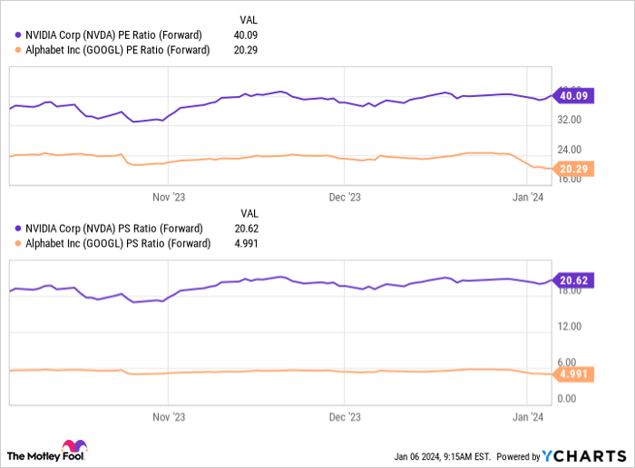Click the Alphabet Inc PS Ratio (Forward) legend label
Viewport: 635px width, 468px height.
pyautogui.click(x=118, y=243)
